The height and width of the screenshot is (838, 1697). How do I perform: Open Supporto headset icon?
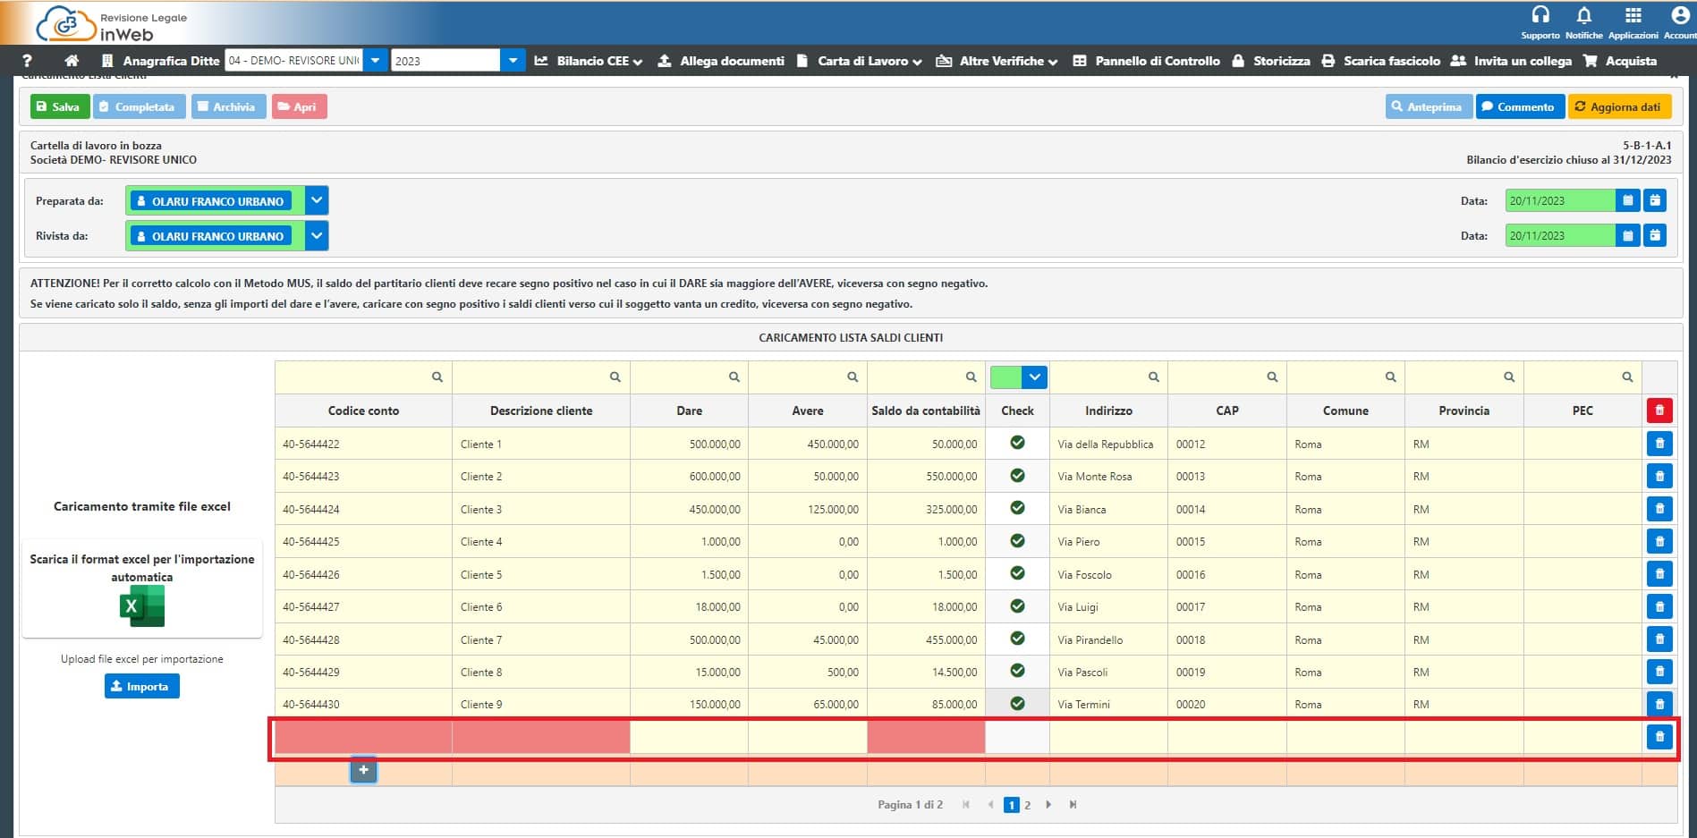point(1540,15)
